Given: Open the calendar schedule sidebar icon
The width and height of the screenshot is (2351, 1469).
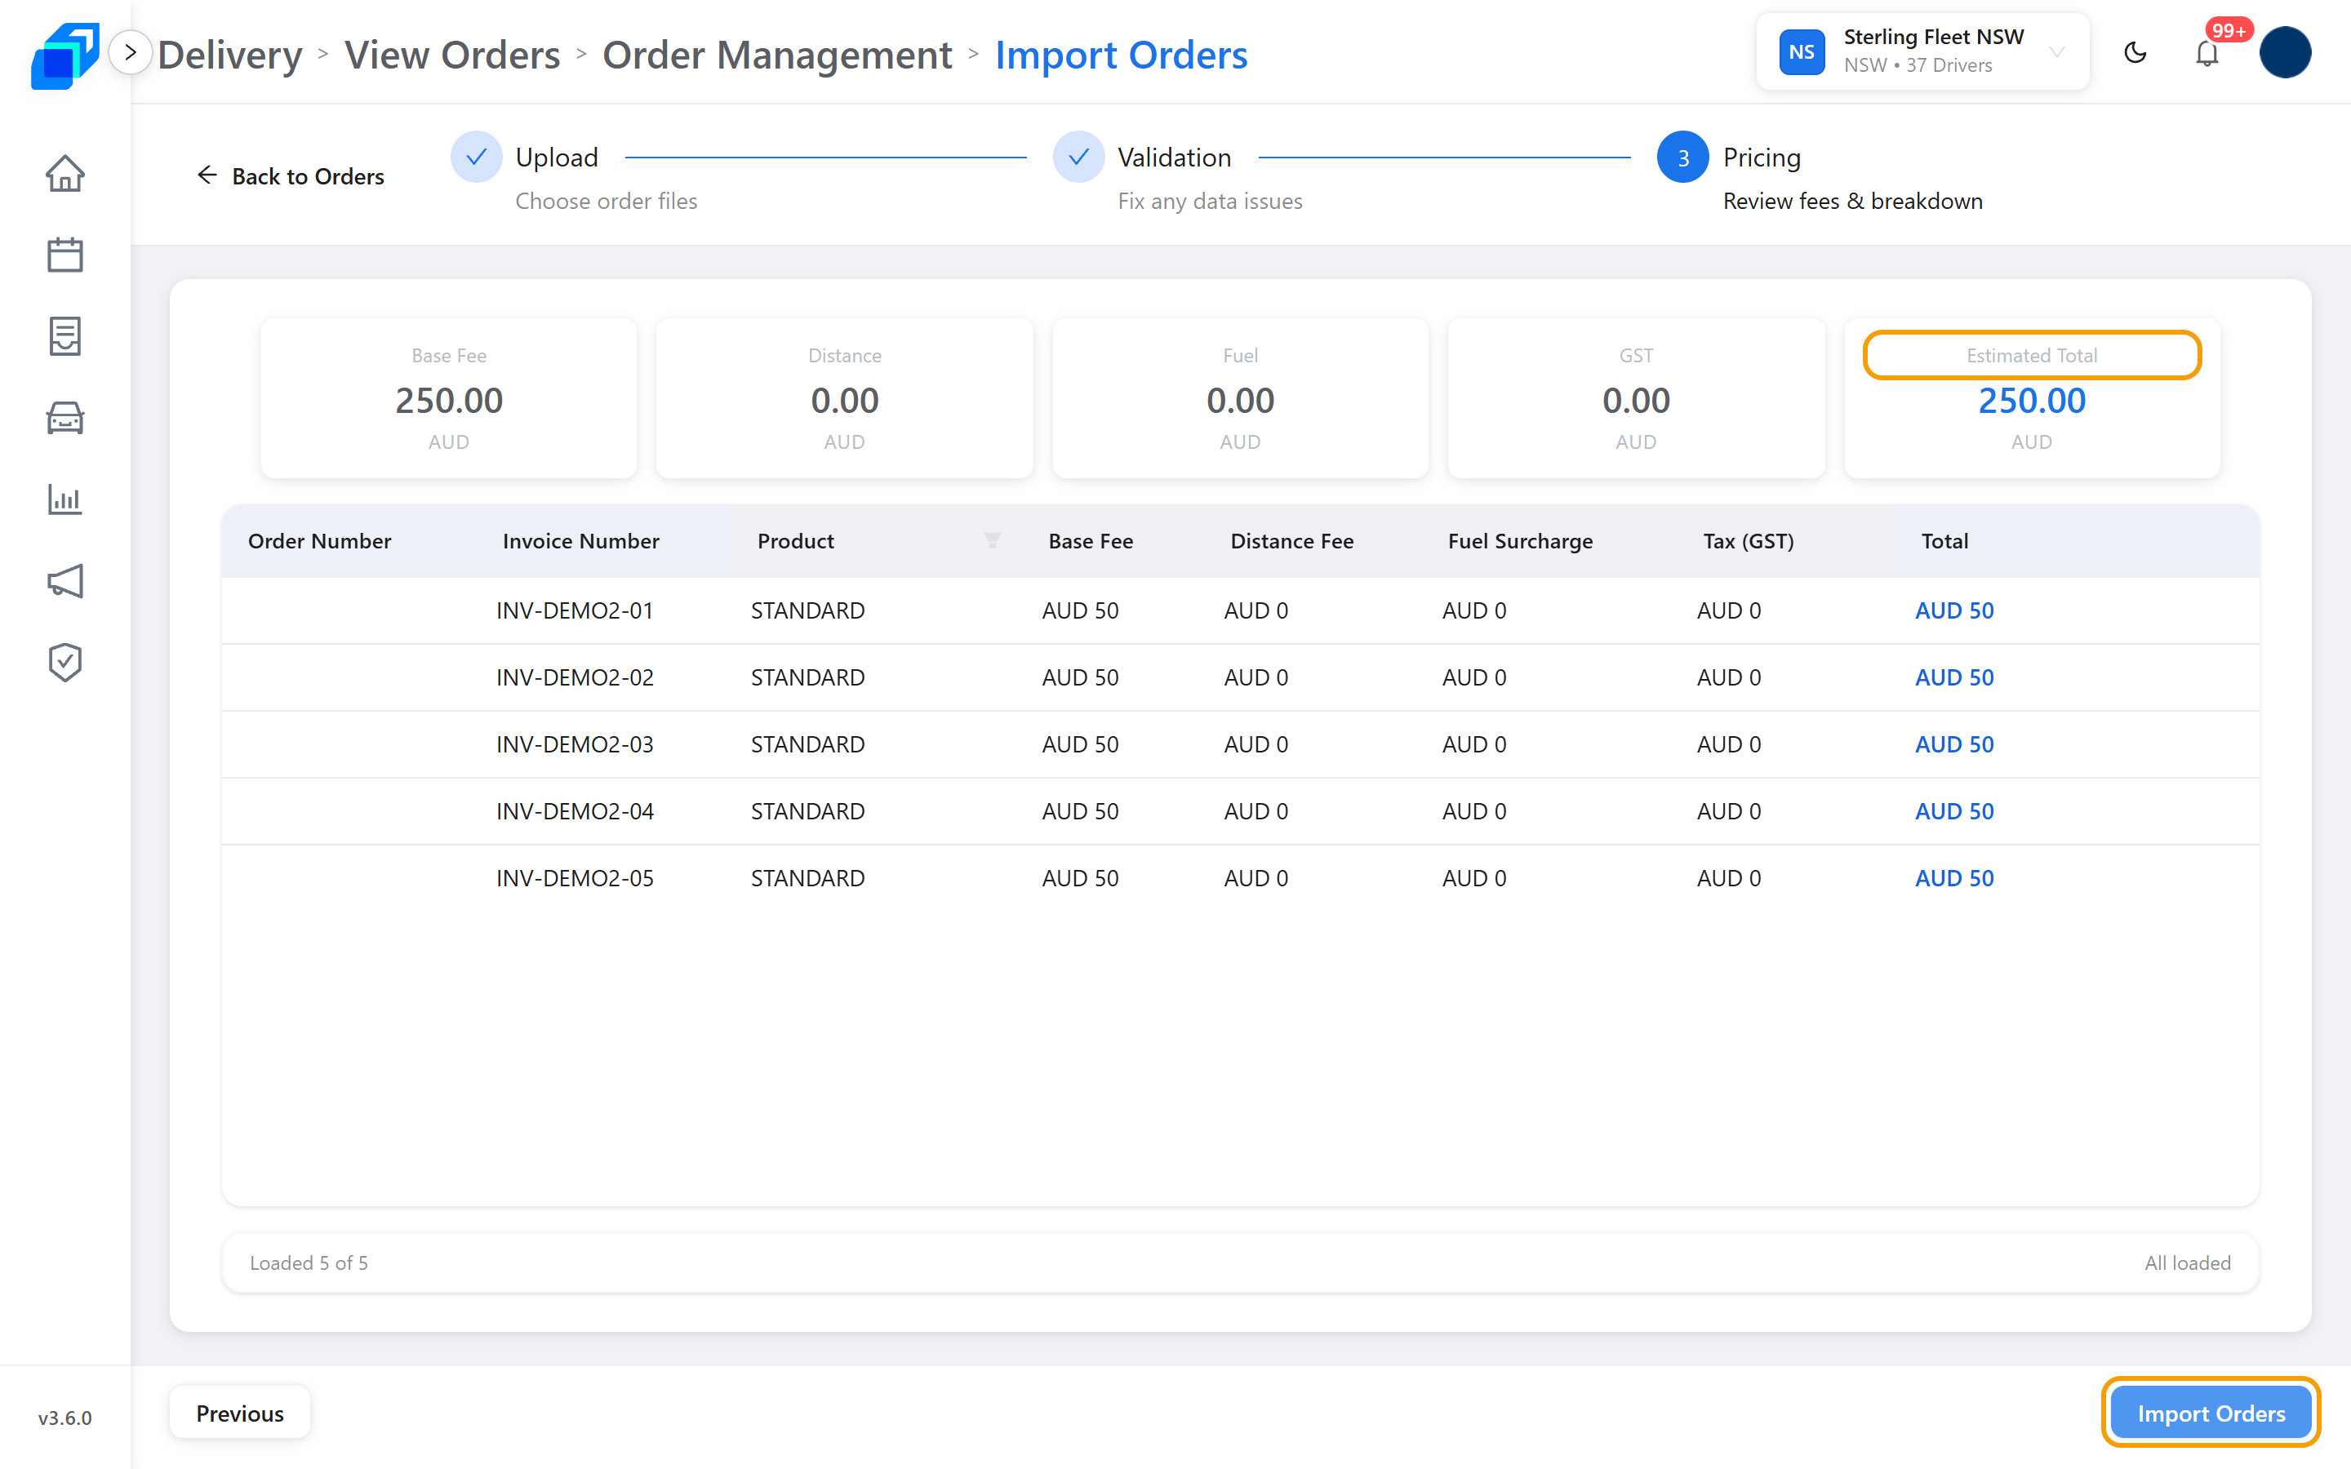Looking at the screenshot, I should (65, 255).
